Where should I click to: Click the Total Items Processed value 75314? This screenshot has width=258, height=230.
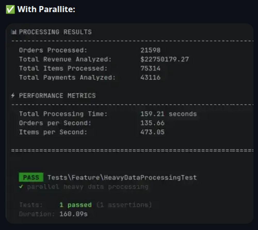click(150, 68)
